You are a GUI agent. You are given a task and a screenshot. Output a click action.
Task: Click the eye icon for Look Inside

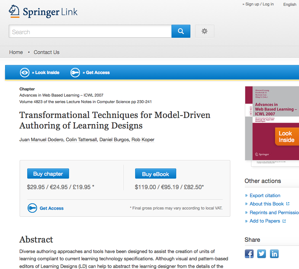coord(25,73)
